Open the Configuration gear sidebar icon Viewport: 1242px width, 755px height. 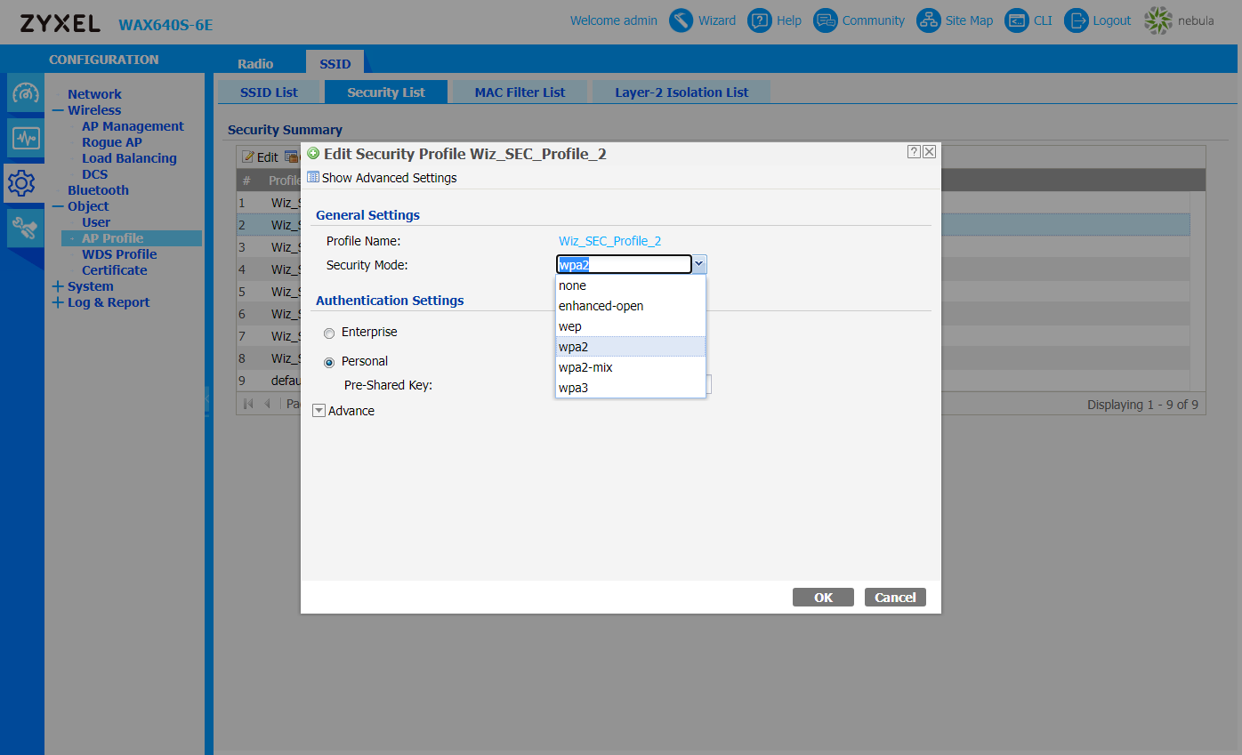[x=21, y=183]
